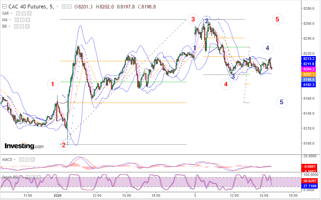Toggle visibility eye for CAC 40 Futures series

(64, 7)
